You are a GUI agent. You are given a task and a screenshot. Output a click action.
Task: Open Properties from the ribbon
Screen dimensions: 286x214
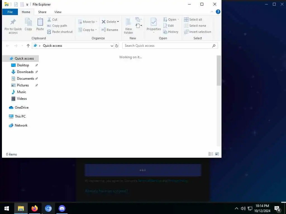[x=154, y=25]
